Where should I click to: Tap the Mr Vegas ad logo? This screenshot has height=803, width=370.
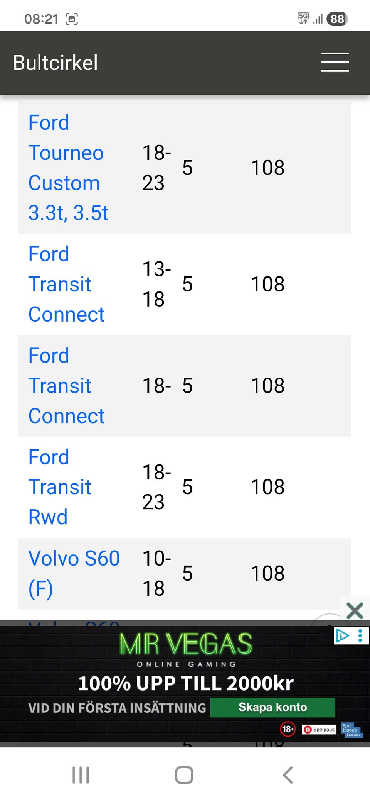coord(186,644)
